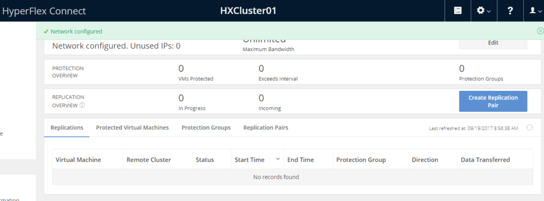Click the Edit button for network settings
Viewport: 544px width, 201px height.
click(493, 43)
